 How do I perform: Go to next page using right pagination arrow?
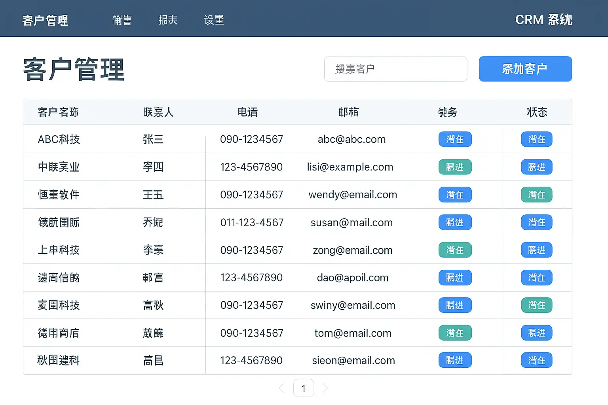tap(325, 388)
